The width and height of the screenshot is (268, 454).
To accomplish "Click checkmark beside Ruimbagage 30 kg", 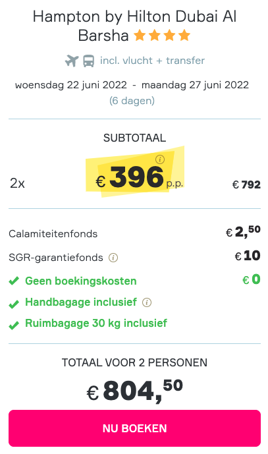I will (14, 326).
